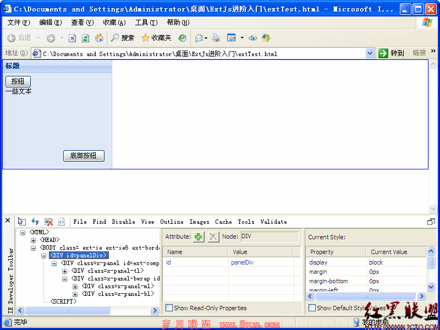Click the Node DIV input field

(269, 237)
